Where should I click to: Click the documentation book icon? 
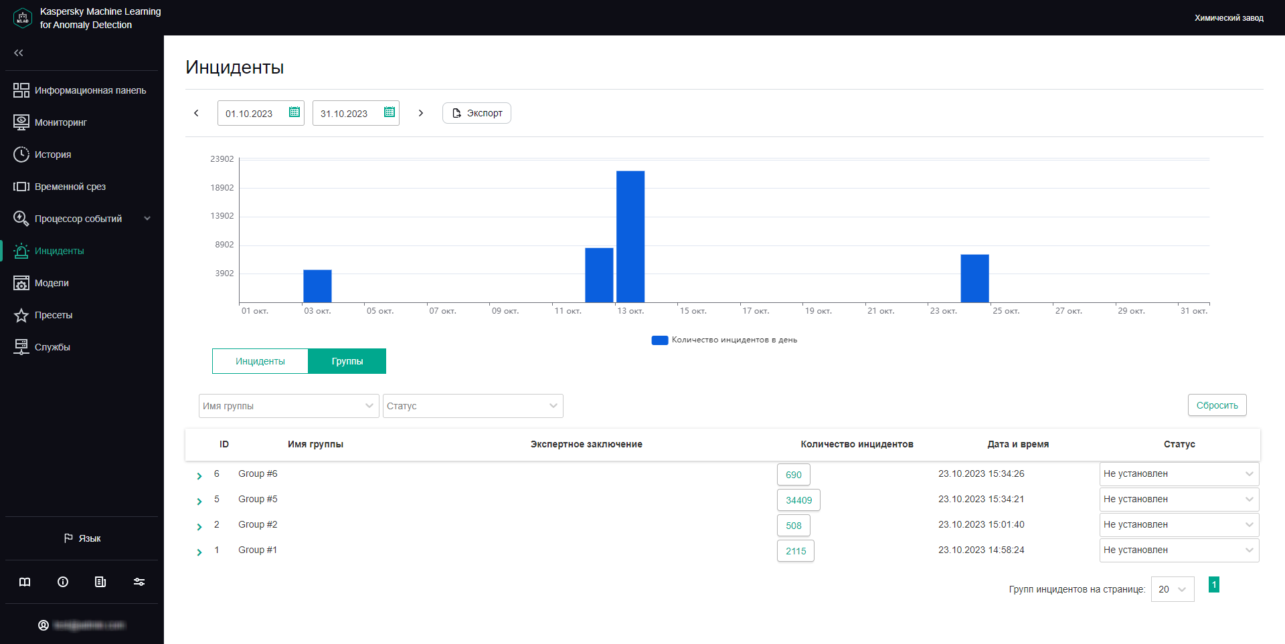pyautogui.click(x=25, y=582)
